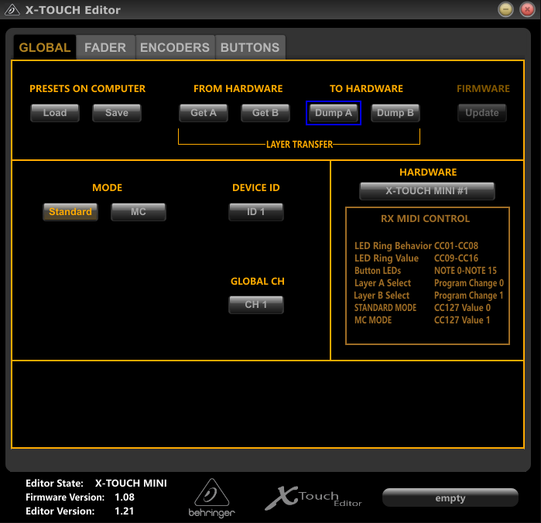Open the BUTTONS tab

point(250,47)
